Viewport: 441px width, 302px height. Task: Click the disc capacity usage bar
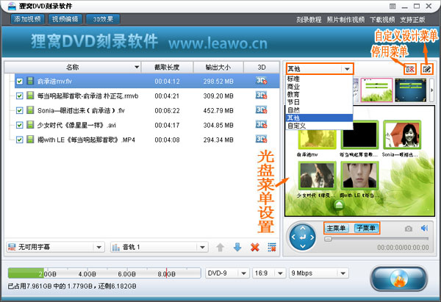[x=104, y=273]
